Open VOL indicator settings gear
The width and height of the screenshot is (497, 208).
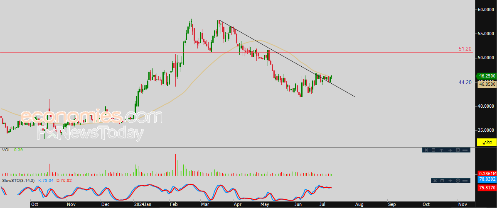[458, 150]
